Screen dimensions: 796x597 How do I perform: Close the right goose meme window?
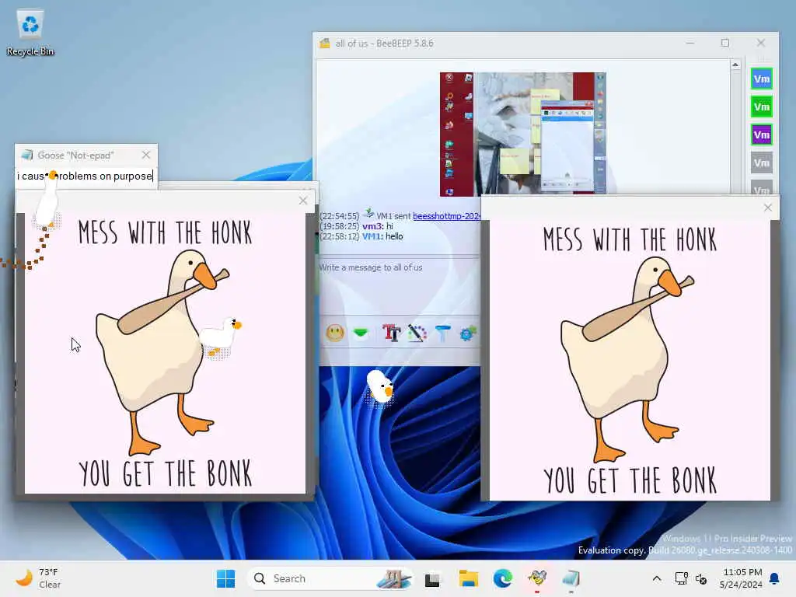pos(767,207)
